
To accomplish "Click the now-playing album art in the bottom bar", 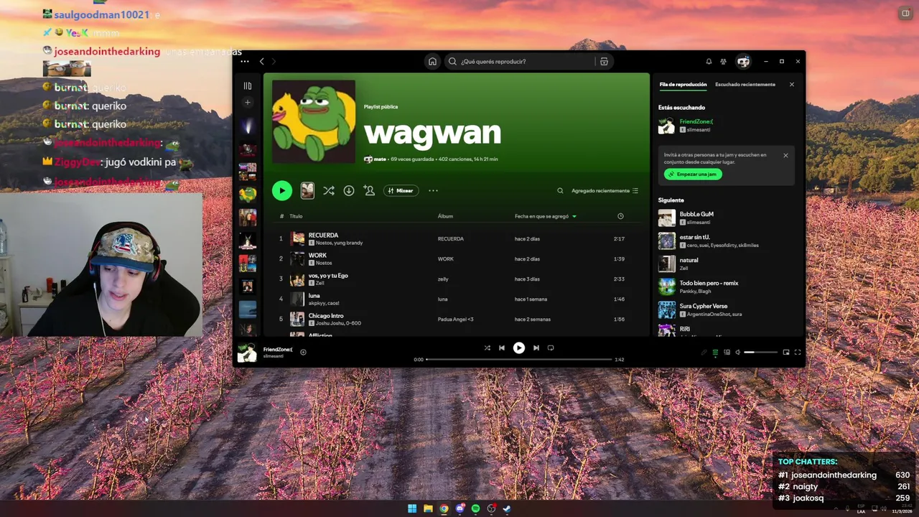I will pos(247,353).
